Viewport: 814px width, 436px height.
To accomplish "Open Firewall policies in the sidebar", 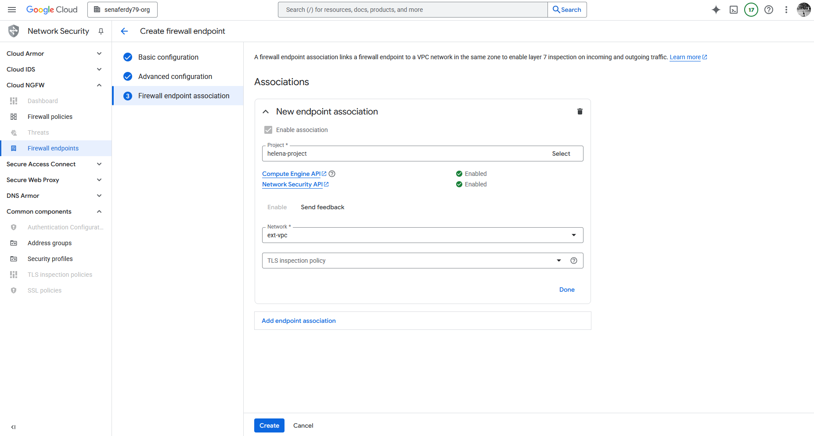I will 50,117.
